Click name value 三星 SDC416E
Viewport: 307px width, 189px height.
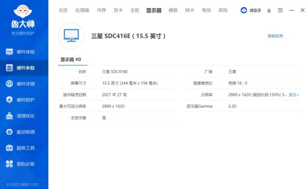115,72
